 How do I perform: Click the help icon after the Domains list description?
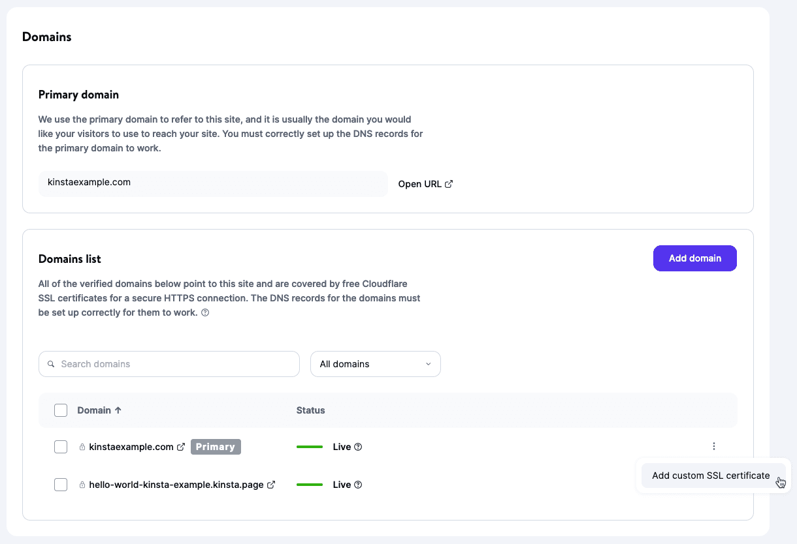pos(205,312)
